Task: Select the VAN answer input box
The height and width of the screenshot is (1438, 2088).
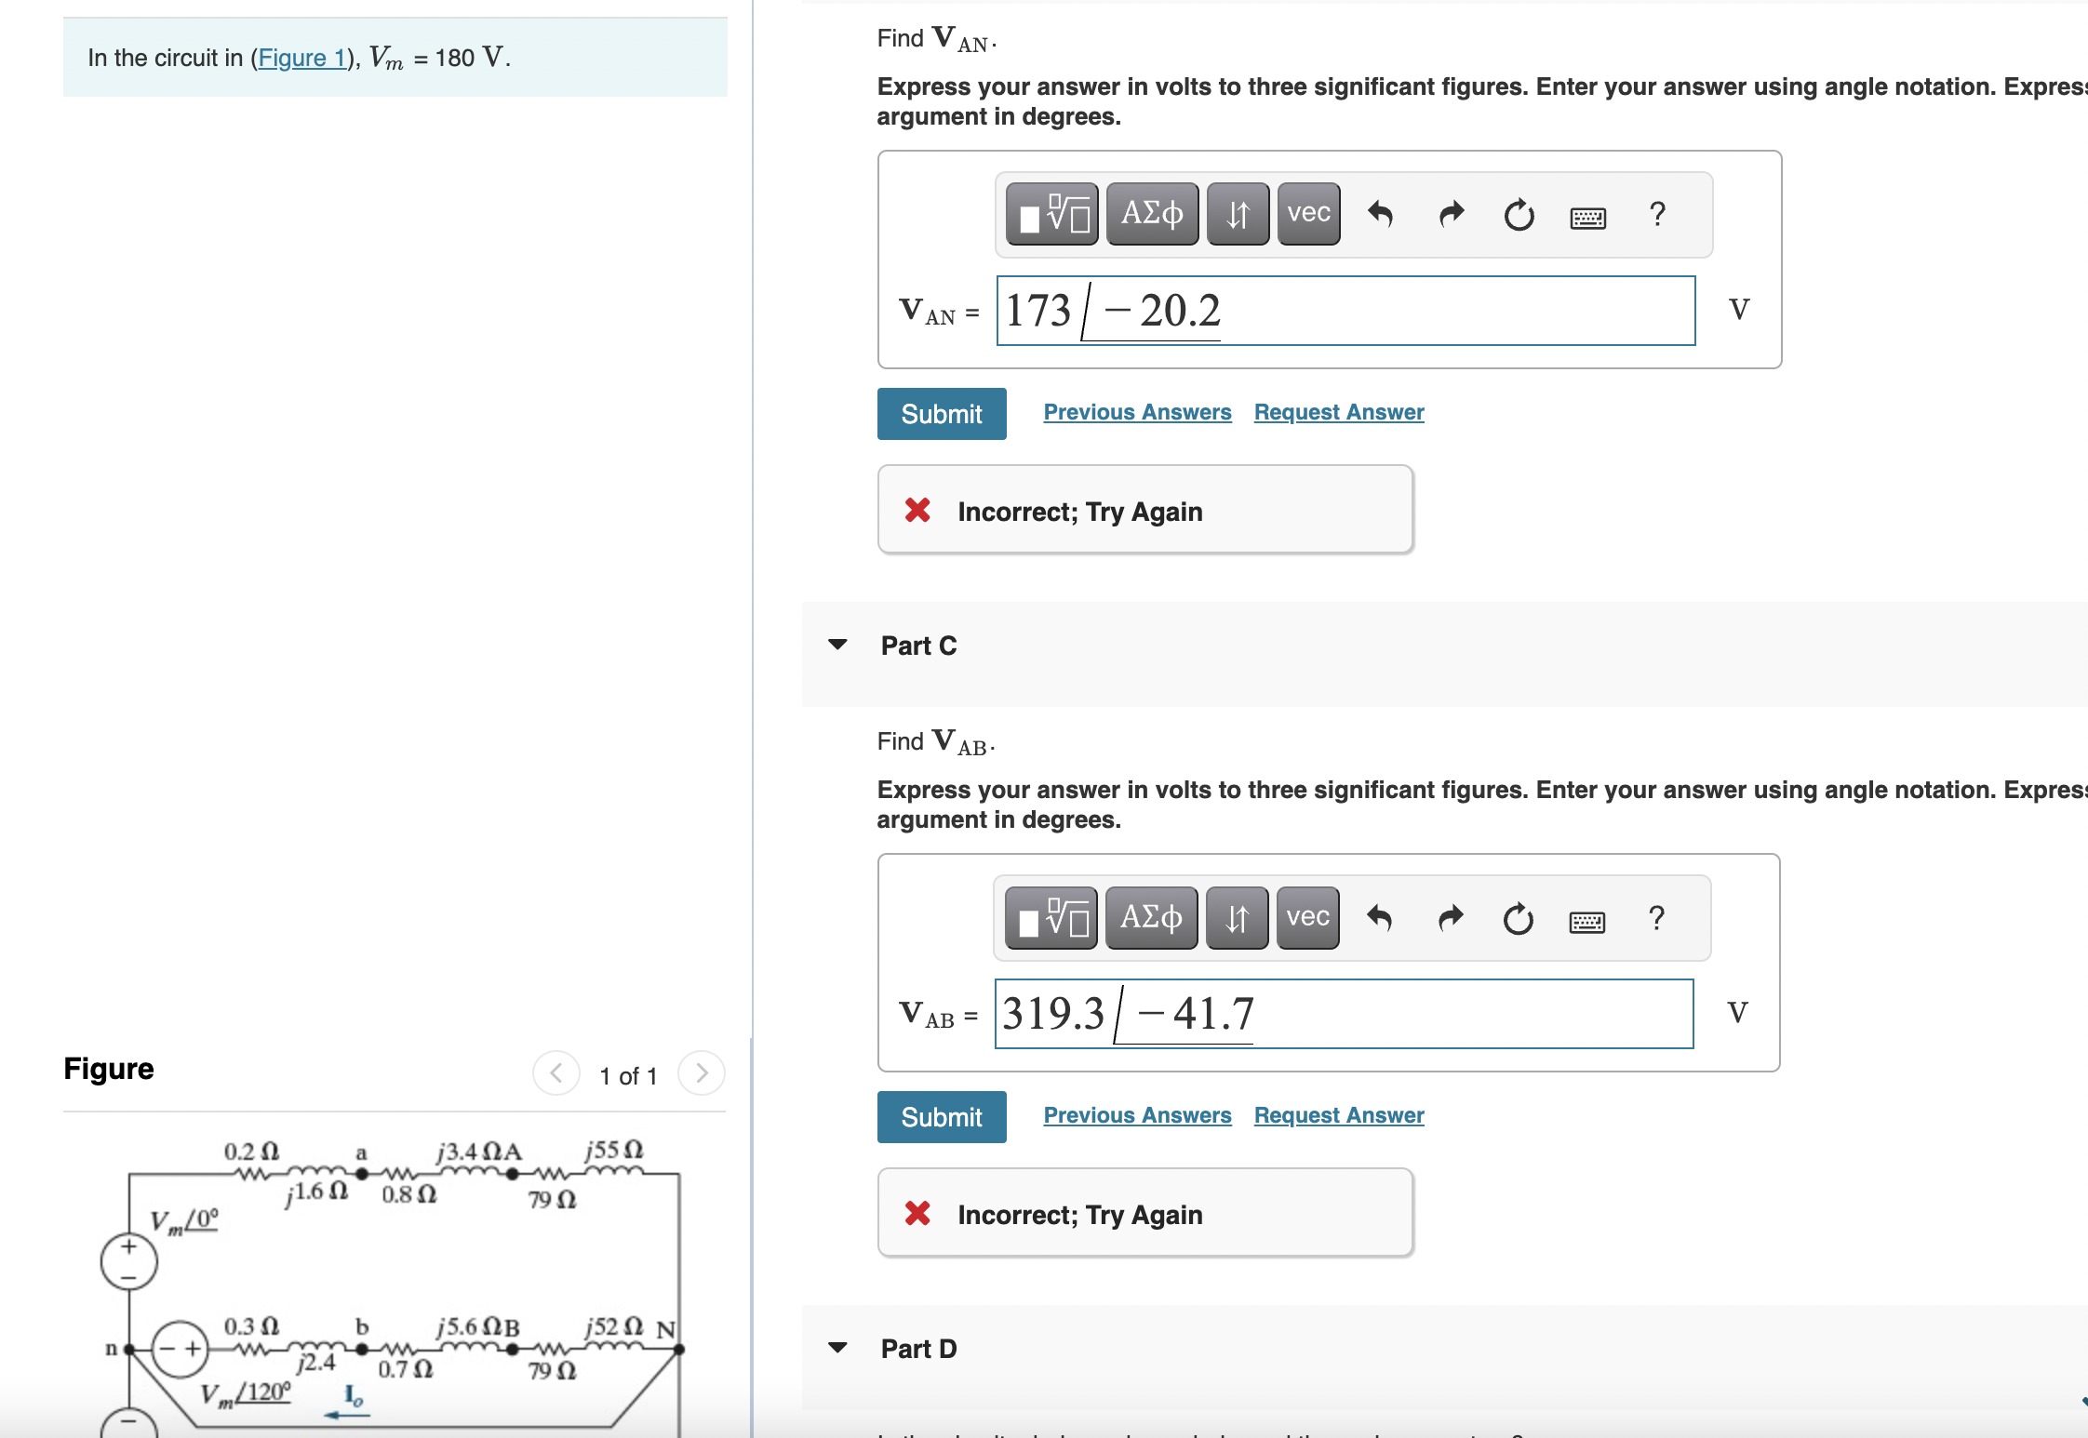Action: (1345, 310)
